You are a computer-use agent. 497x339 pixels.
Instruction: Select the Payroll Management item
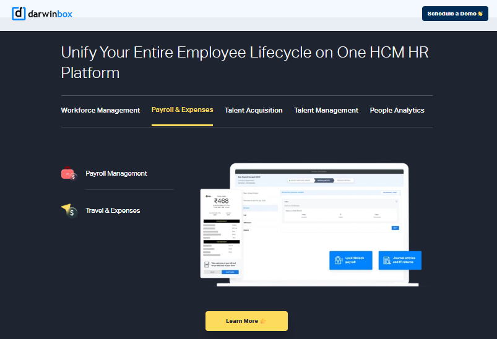[x=116, y=173]
